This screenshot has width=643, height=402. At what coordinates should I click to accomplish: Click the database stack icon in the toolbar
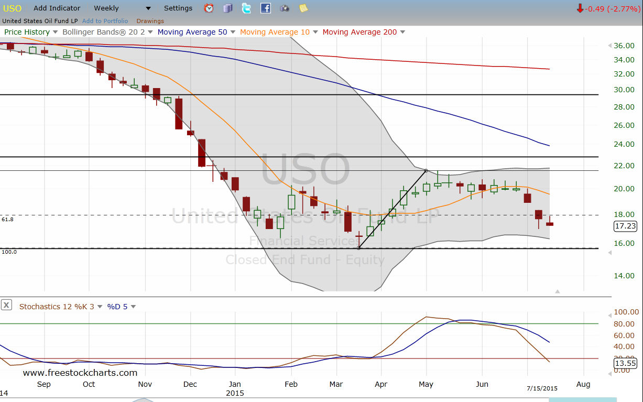[x=227, y=8]
